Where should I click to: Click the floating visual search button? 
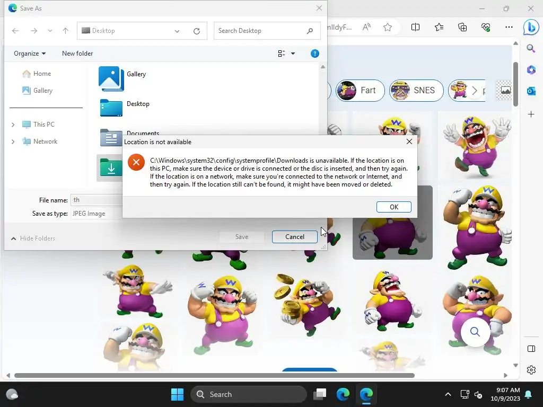pos(475,332)
